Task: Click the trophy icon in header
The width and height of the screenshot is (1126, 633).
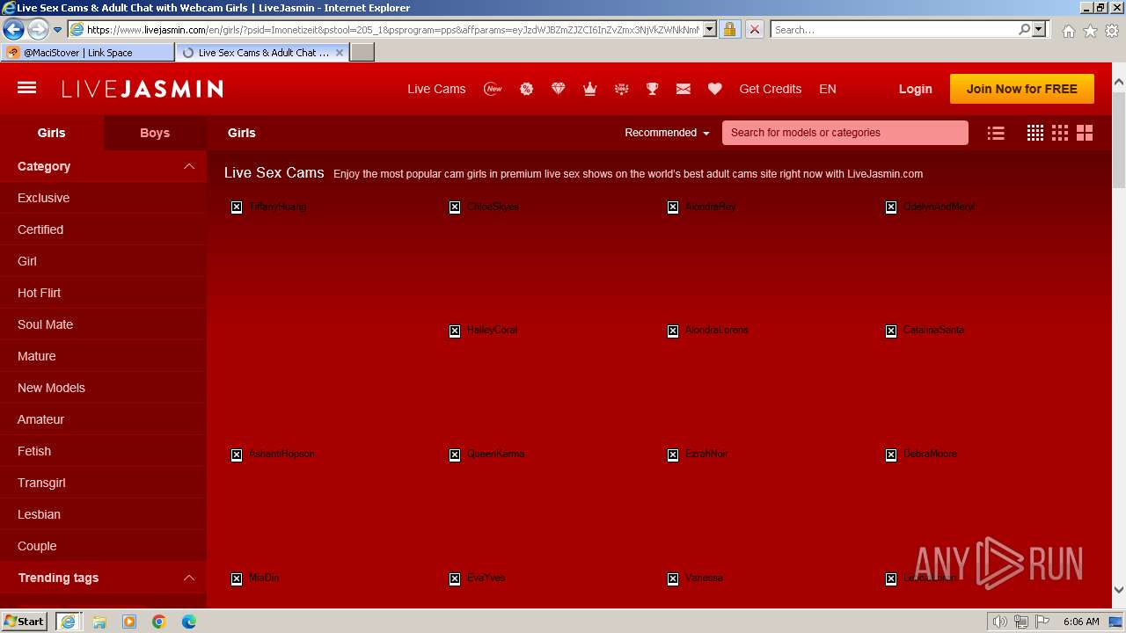Action: [x=652, y=89]
